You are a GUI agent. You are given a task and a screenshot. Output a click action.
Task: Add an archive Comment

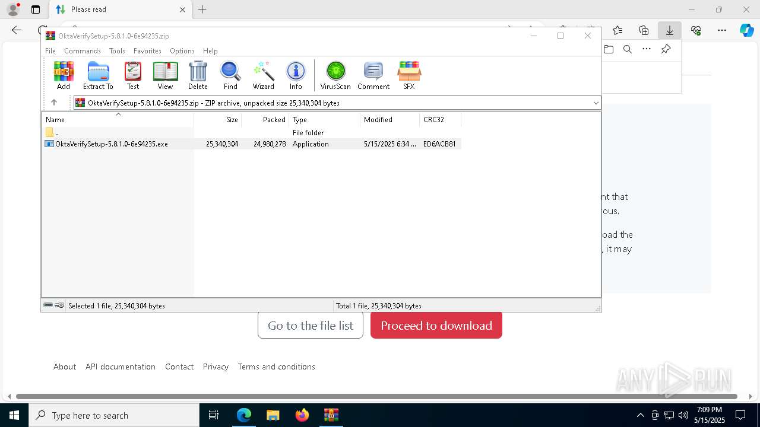(x=373, y=75)
